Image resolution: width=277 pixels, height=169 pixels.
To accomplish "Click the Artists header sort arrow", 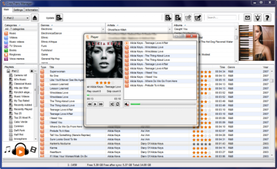I will pos(118,25).
